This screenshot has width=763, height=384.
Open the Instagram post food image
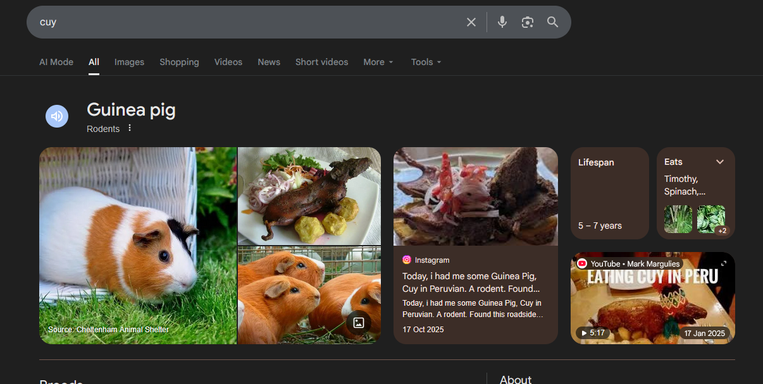tap(476, 196)
